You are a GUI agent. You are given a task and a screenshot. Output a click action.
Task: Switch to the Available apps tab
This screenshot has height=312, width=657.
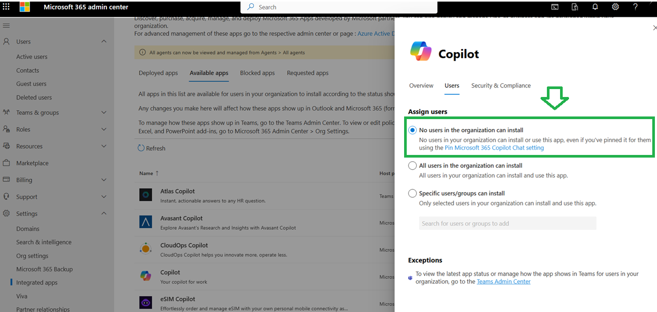[x=209, y=73]
